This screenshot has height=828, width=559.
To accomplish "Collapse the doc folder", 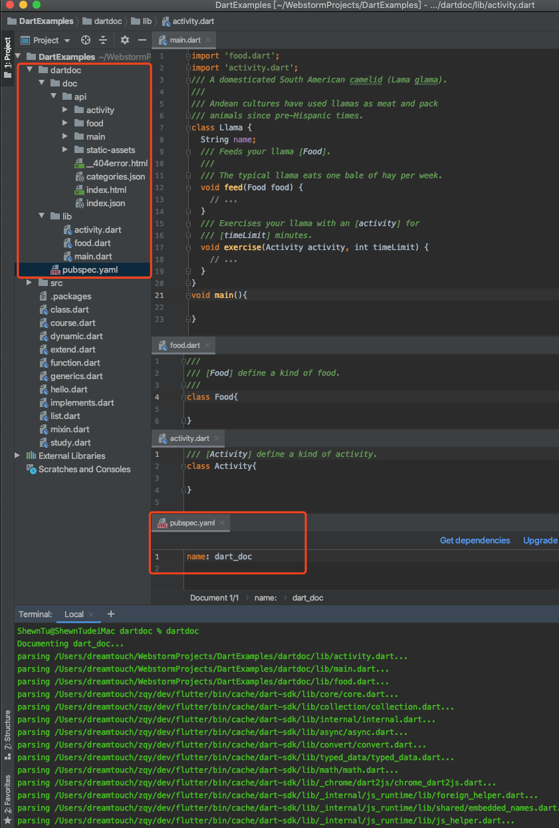I will coord(42,83).
